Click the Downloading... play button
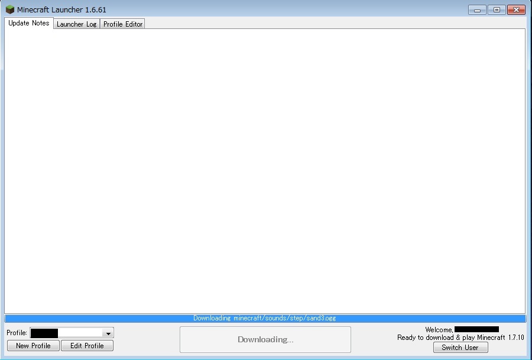Screen dimensions: 532x360 (265, 339)
